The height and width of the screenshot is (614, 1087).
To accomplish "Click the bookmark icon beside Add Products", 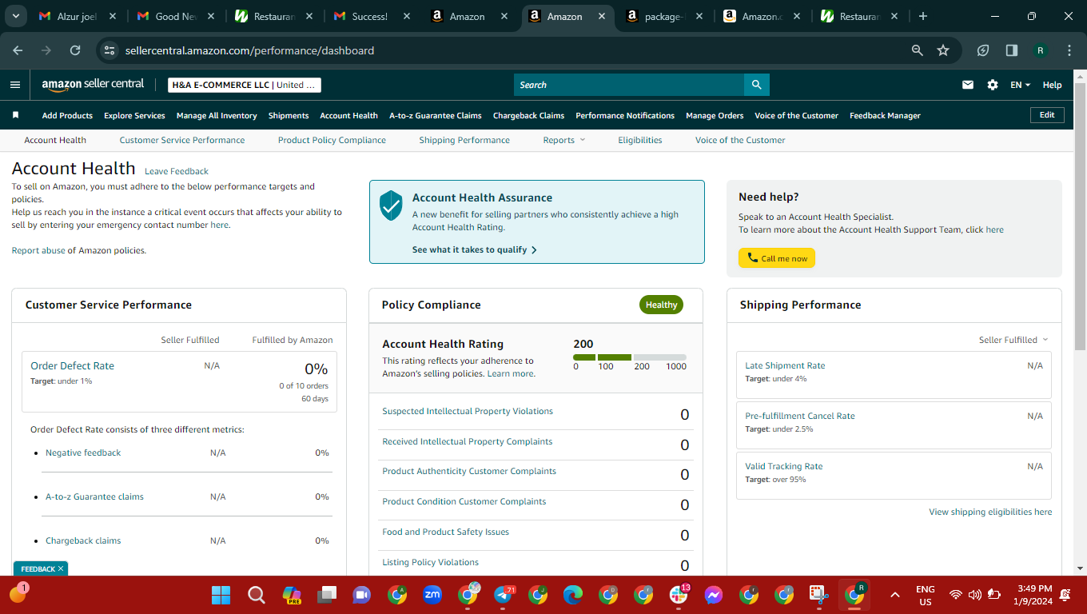I will point(15,115).
